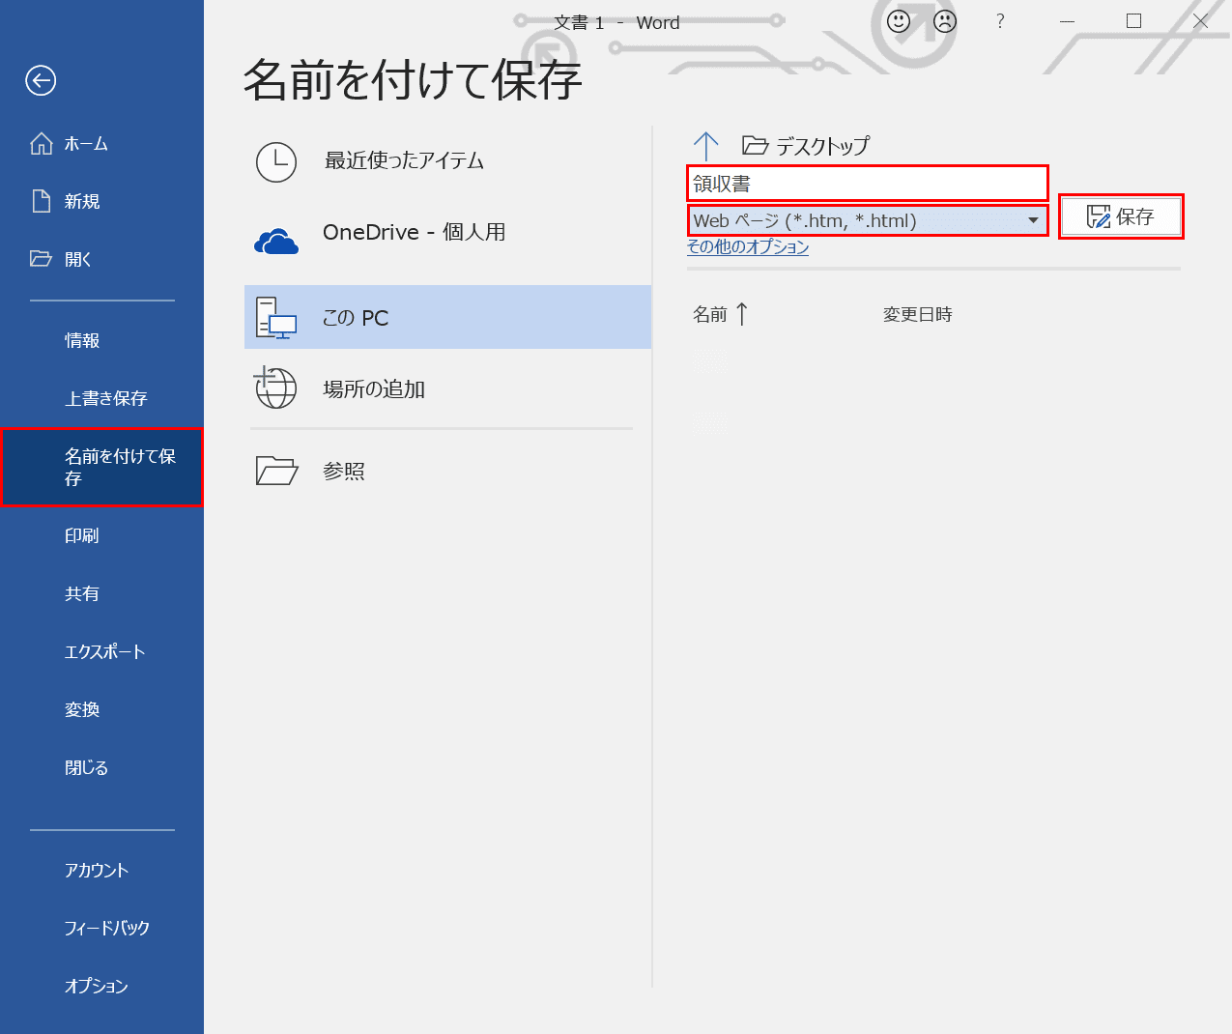Choose 場所の追加

pyautogui.click(x=448, y=388)
